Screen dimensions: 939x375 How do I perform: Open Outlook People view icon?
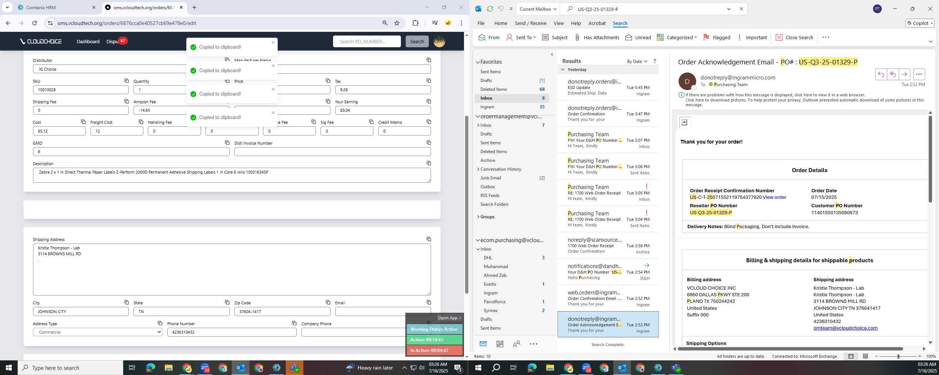[x=516, y=344]
